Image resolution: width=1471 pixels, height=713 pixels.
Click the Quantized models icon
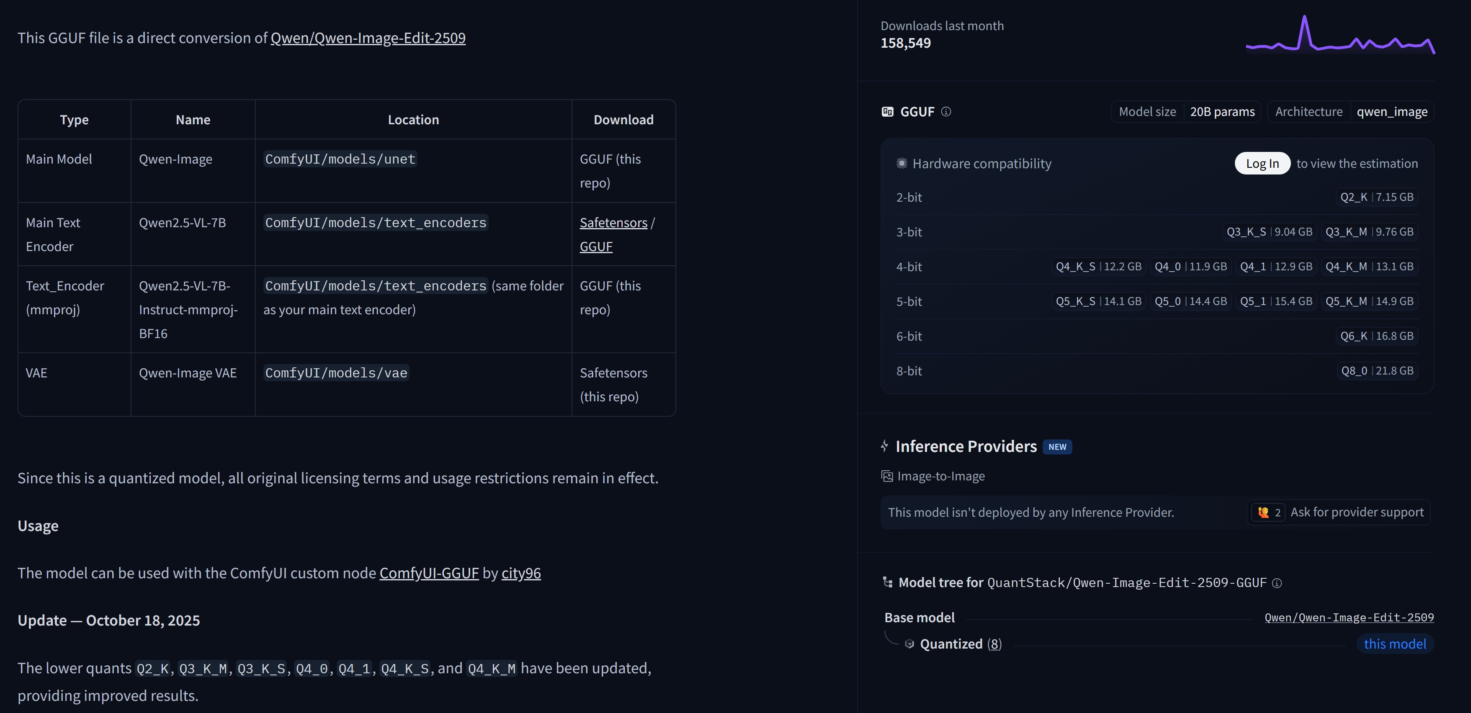click(x=909, y=644)
